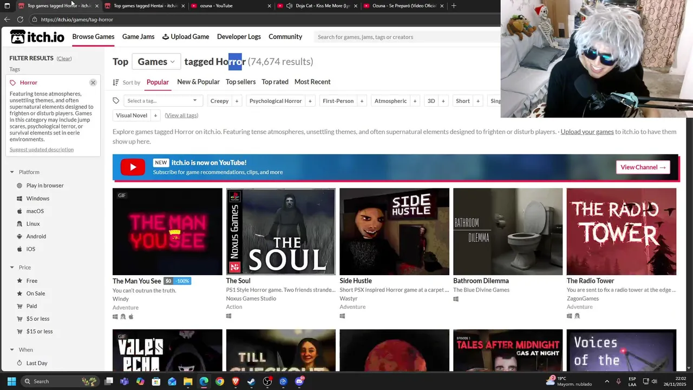Screen dimensions: 693x390
Task: Click the Windows taskbar Search box
Action: click(61, 381)
